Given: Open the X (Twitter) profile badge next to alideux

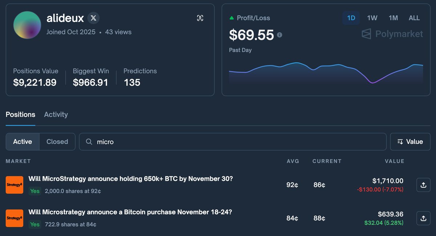Looking at the screenshot, I should (x=93, y=18).
